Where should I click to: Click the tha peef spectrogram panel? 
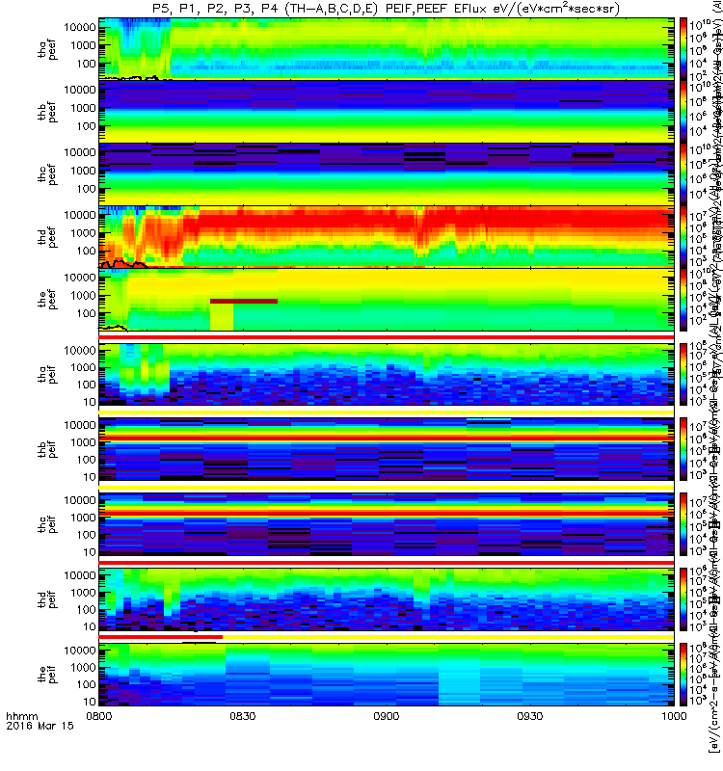click(387, 49)
